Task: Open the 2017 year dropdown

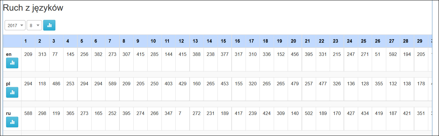Action: [15, 25]
